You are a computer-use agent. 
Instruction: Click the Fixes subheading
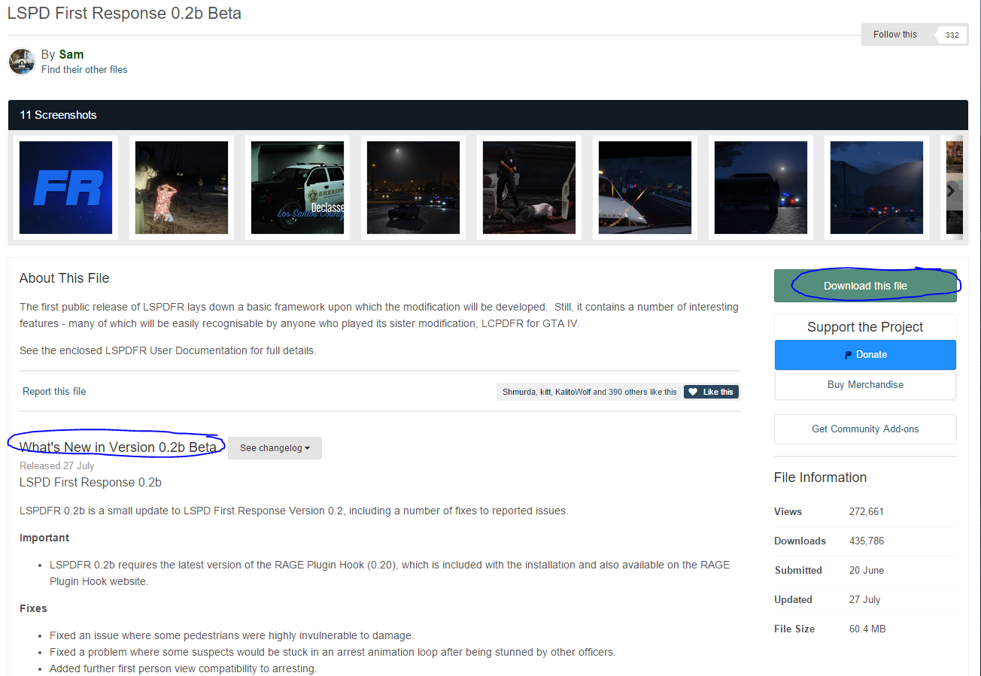[x=33, y=608]
